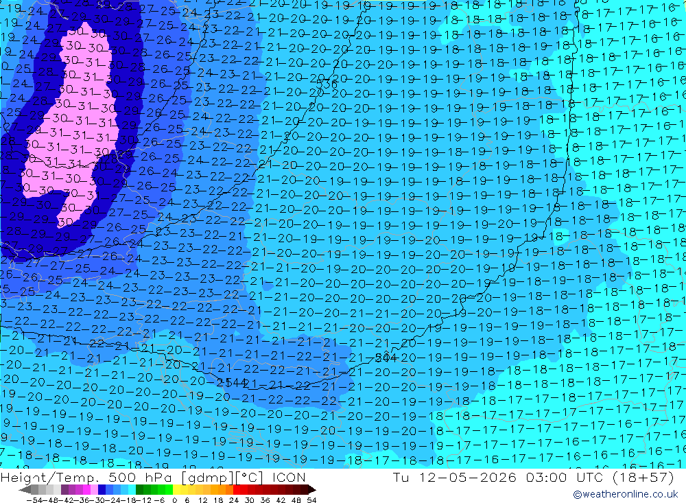Click the gray left arrow of color scale
This screenshot has height=503, width=686.
pos(26,490)
